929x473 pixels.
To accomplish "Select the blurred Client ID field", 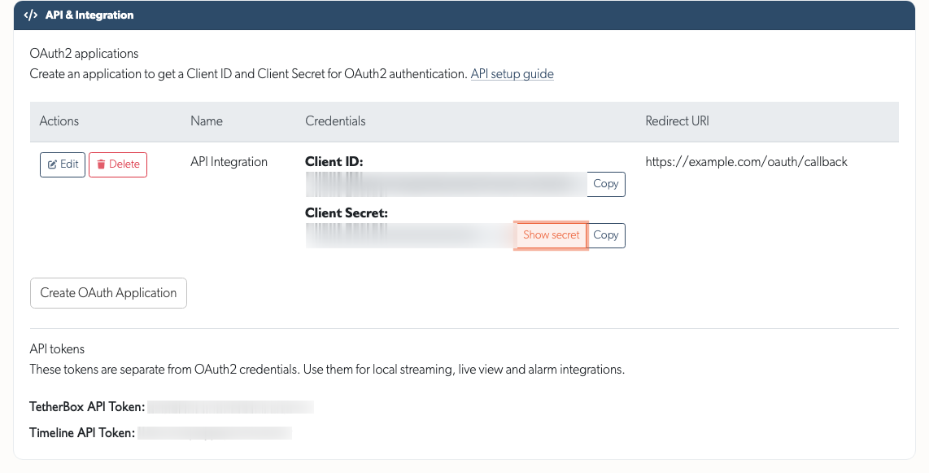I will [446, 184].
